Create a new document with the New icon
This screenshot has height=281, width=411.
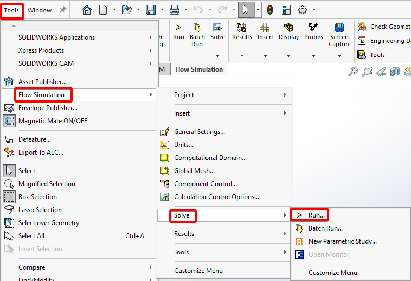click(103, 10)
